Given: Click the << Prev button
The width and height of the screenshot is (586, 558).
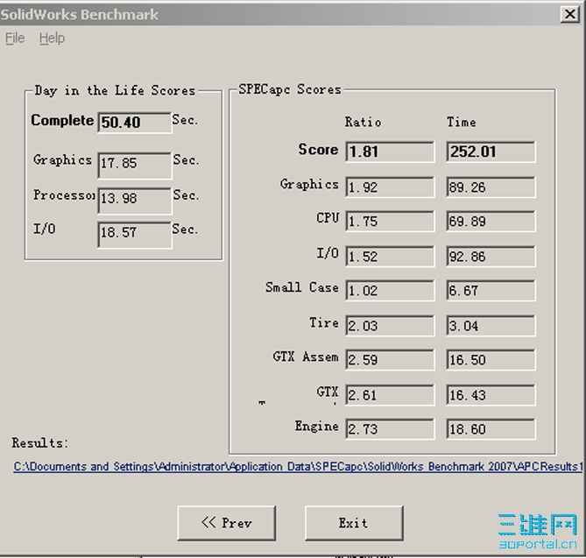Looking at the screenshot, I should tap(227, 523).
